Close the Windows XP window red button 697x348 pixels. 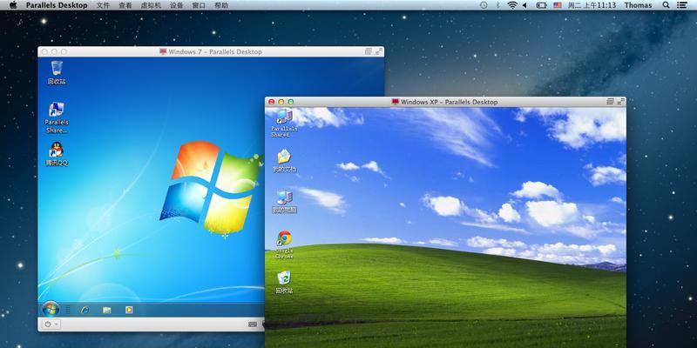[272, 102]
